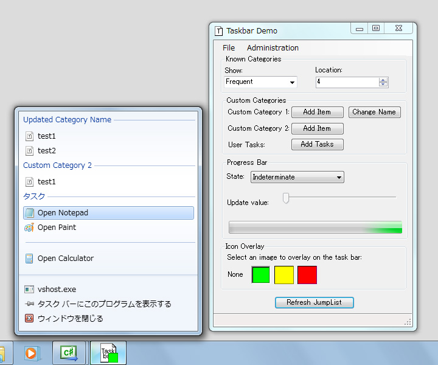Image resolution: width=438 pixels, height=365 pixels.
Task: Select the yellow overlay swatch
Action: point(284,275)
